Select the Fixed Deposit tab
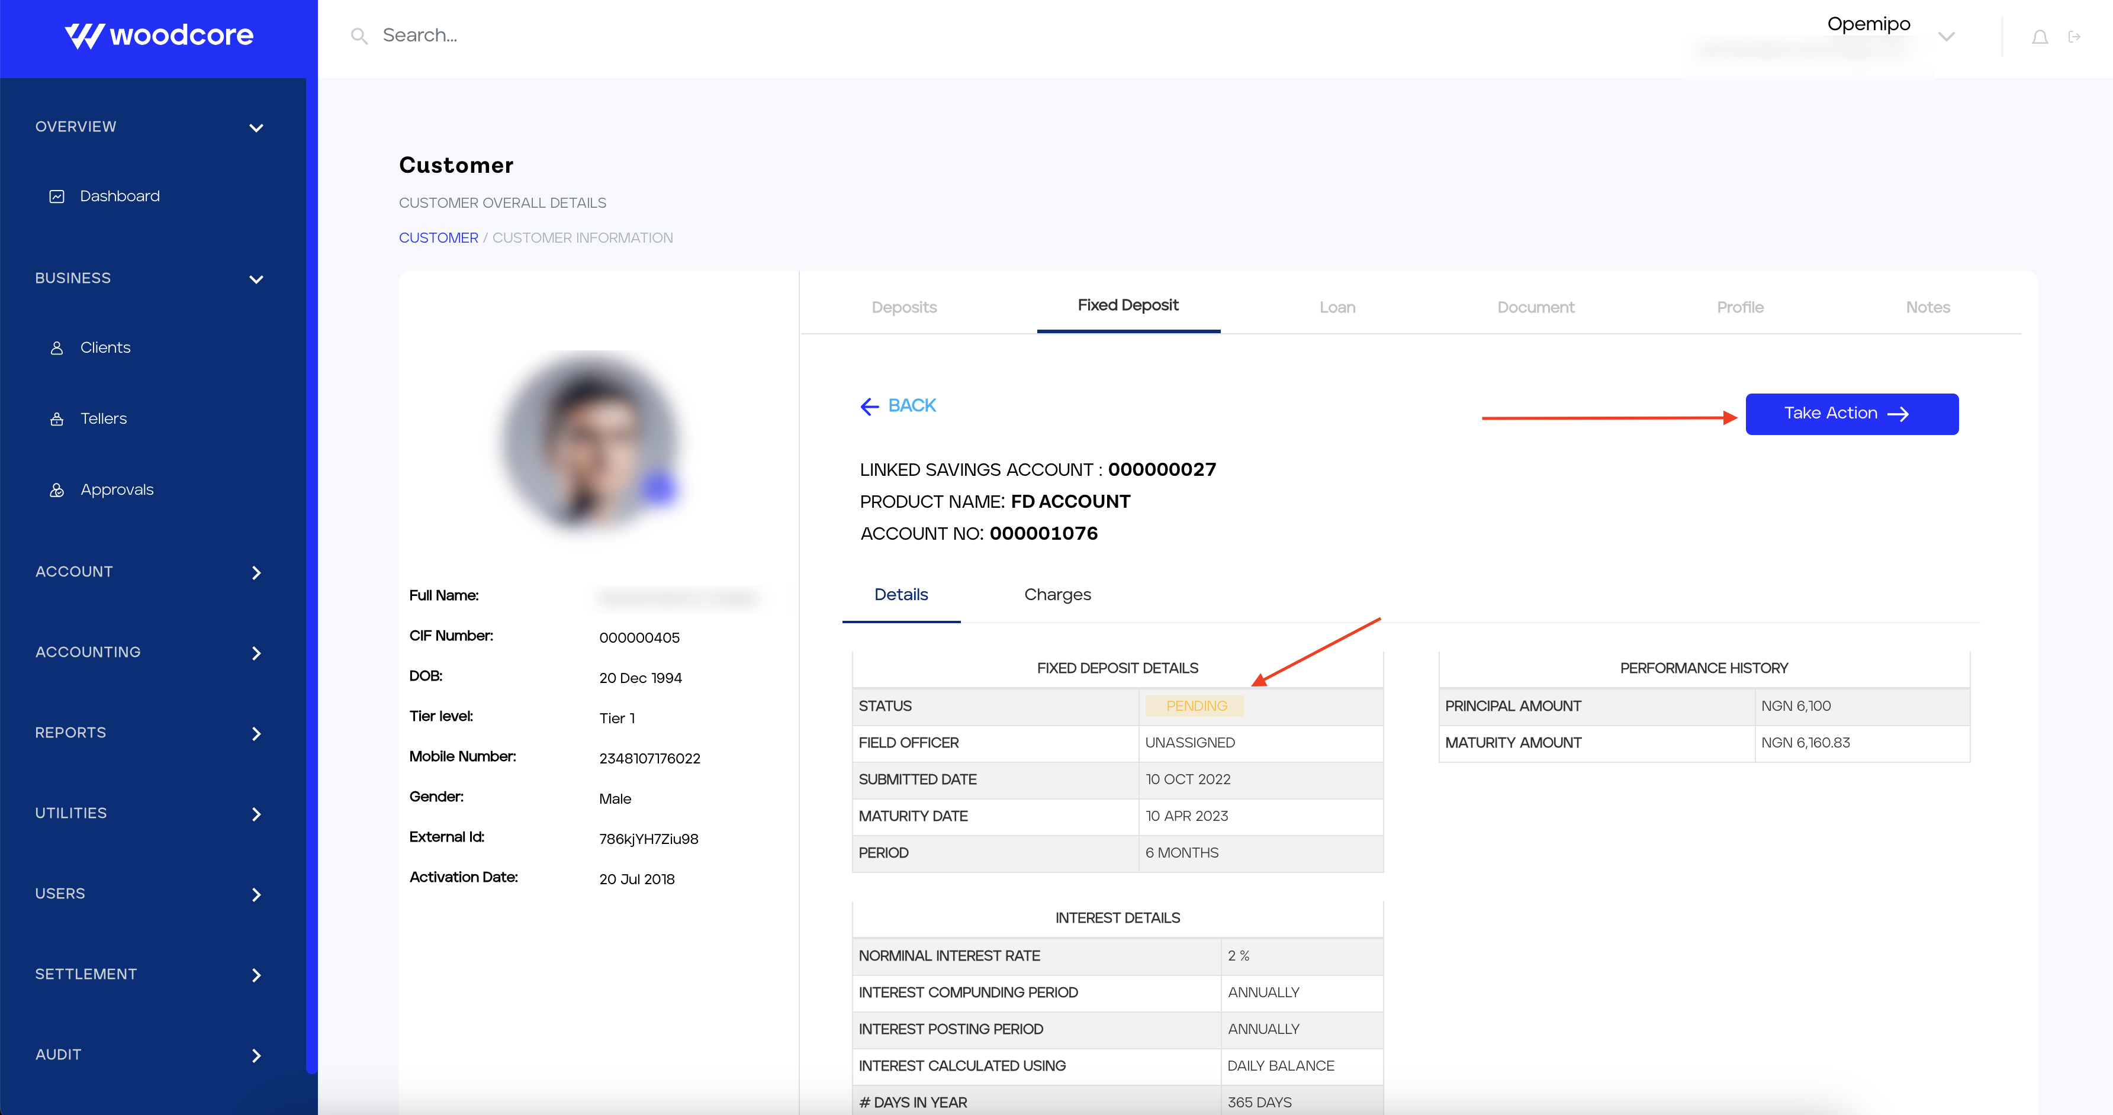This screenshot has height=1115, width=2113. click(x=1128, y=305)
